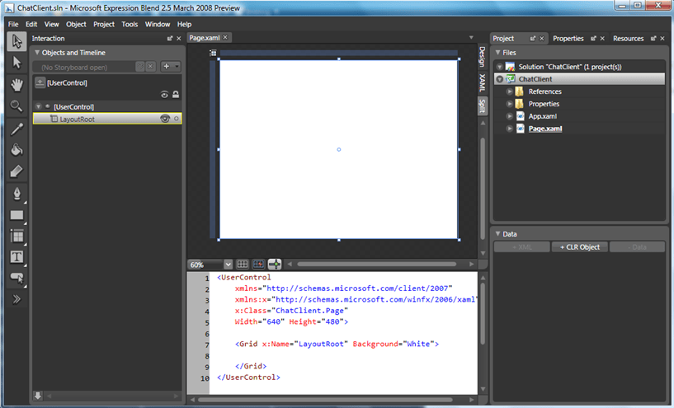Open the zoom level dropdown arrow
This screenshot has width=674, height=408.
click(x=228, y=265)
